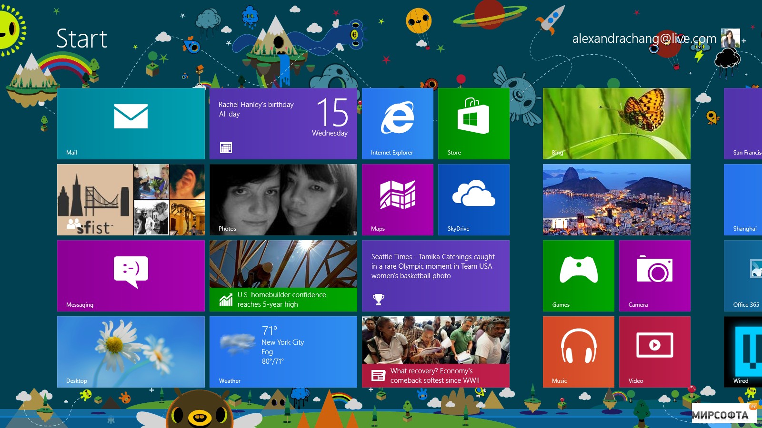Image resolution: width=762 pixels, height=428 pixels.
Task: Open Weather tile for New York City
Action: coord(283,352)
